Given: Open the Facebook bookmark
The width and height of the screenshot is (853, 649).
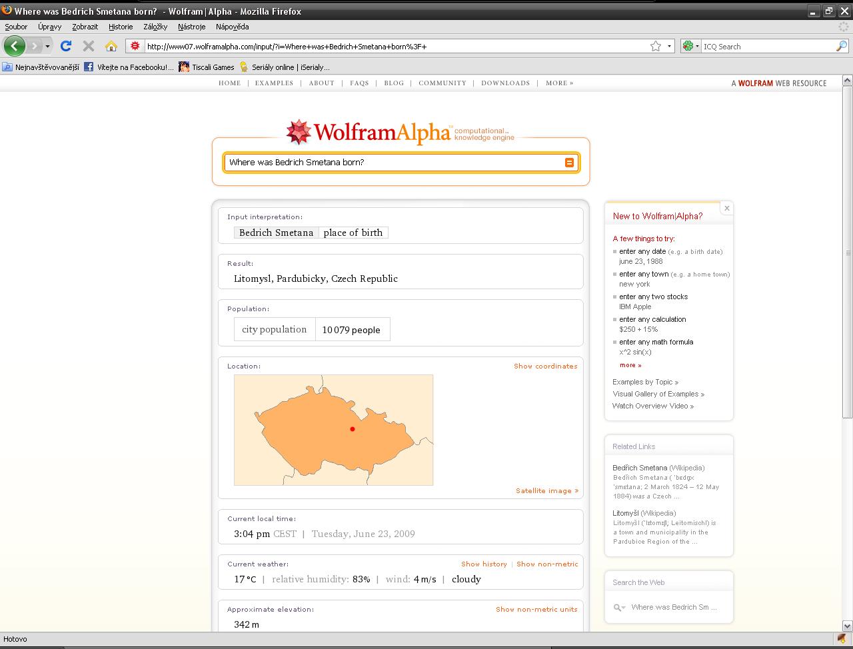Looking at the screenshot, I should [x=129, y=67].
